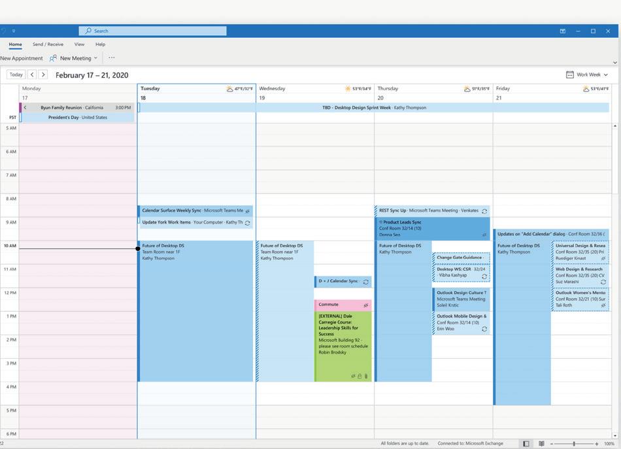Click recurrence icon on Update York Work Items

tap(248, 223)
